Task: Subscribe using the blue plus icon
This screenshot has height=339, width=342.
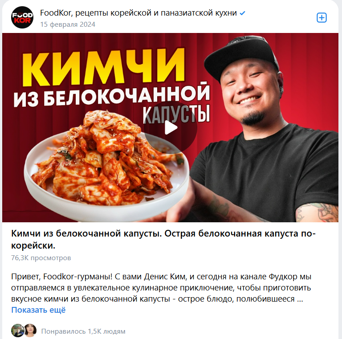Action: click(x=322, y=18)
